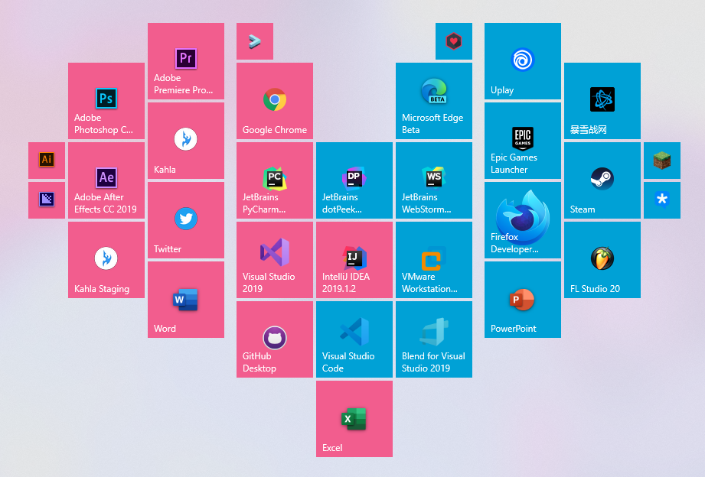Launch Google Chrome from its tile
Viewport: 705px width, 477px height.
(x=274, y=101)
